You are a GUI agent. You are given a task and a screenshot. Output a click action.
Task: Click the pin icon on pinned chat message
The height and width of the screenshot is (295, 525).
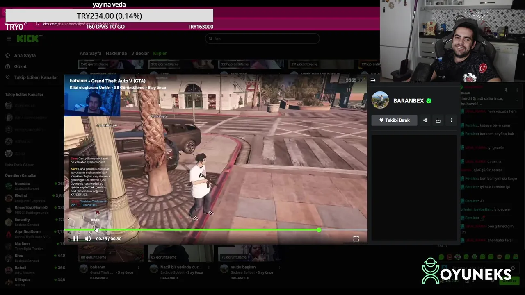tap(506, 90)
